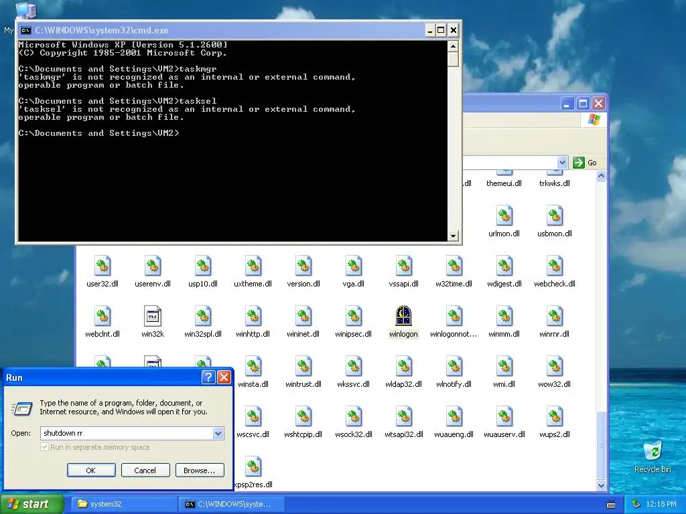Click the cmd.exe title bar system icon
Screen dimensions: 686x514
point(26,30)
